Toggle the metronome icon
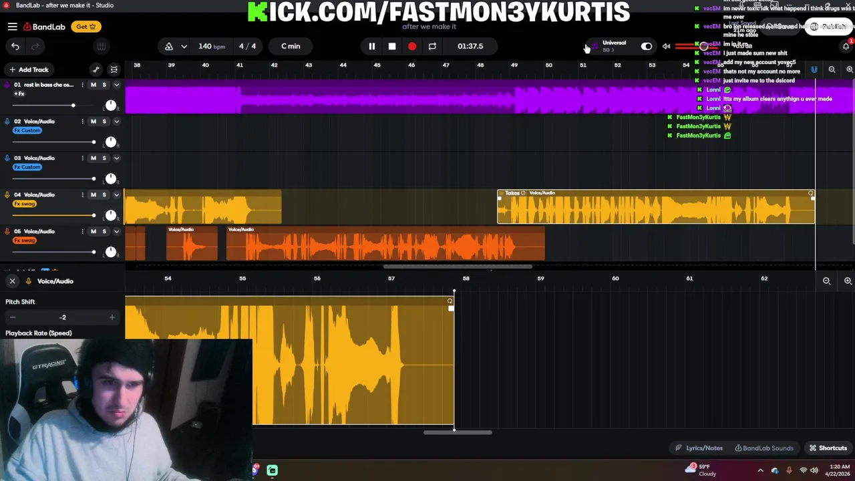Image resolution: width=855 pixels, height=481 pixels. pyautogui.click(x=169, y=46)
